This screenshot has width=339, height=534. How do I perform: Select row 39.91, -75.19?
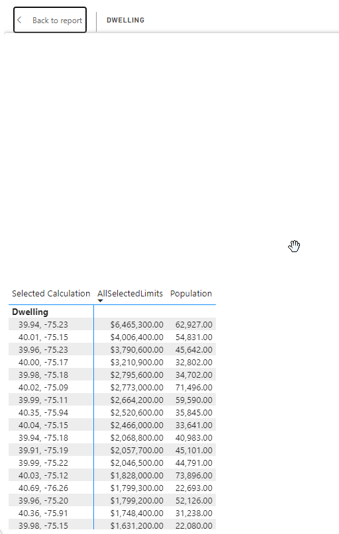pyautogui.click(x=43, y=451)
